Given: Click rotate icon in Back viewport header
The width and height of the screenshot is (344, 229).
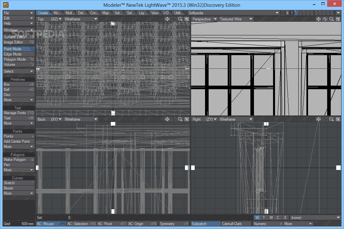Looking at the screenshot, I should (174, 119).
